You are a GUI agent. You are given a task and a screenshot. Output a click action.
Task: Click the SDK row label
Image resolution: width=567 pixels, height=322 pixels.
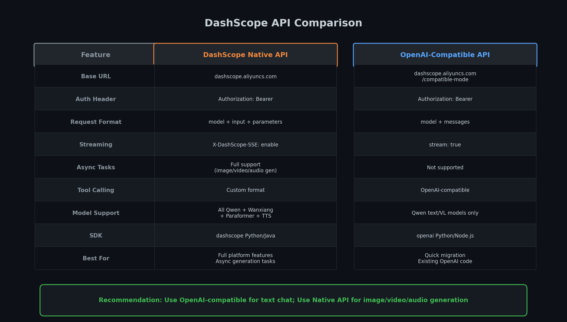96,236
